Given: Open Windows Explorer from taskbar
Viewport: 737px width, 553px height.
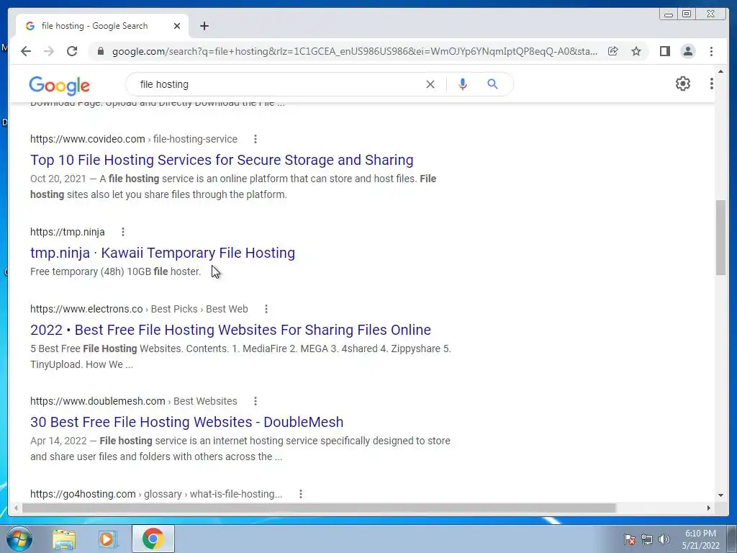Looking at the screenshot, I should point(64,539).
